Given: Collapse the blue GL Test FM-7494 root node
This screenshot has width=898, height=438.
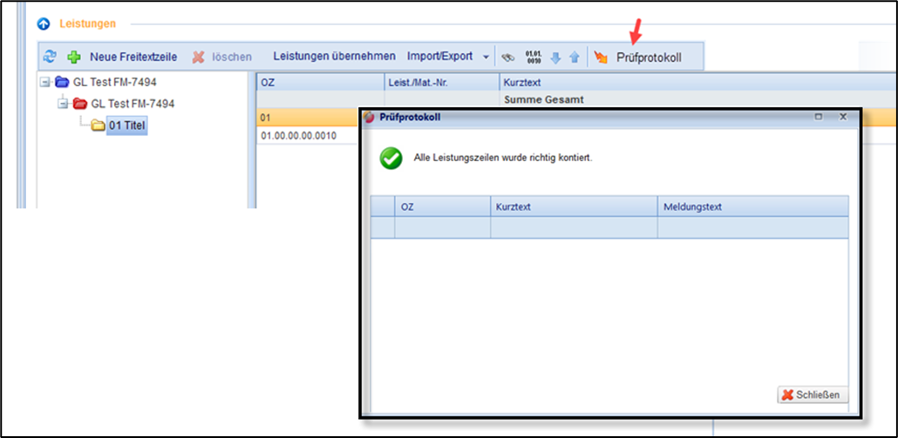Looking at the screenshot, I should pos(44,83).
